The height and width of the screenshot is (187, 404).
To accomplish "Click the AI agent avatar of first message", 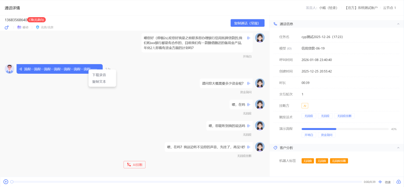I will 260,38.
